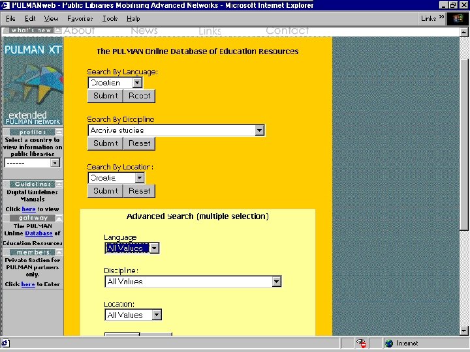Click the what's new header arrow icon
This screenshot has height=352, width=470.
coord(58,30)
